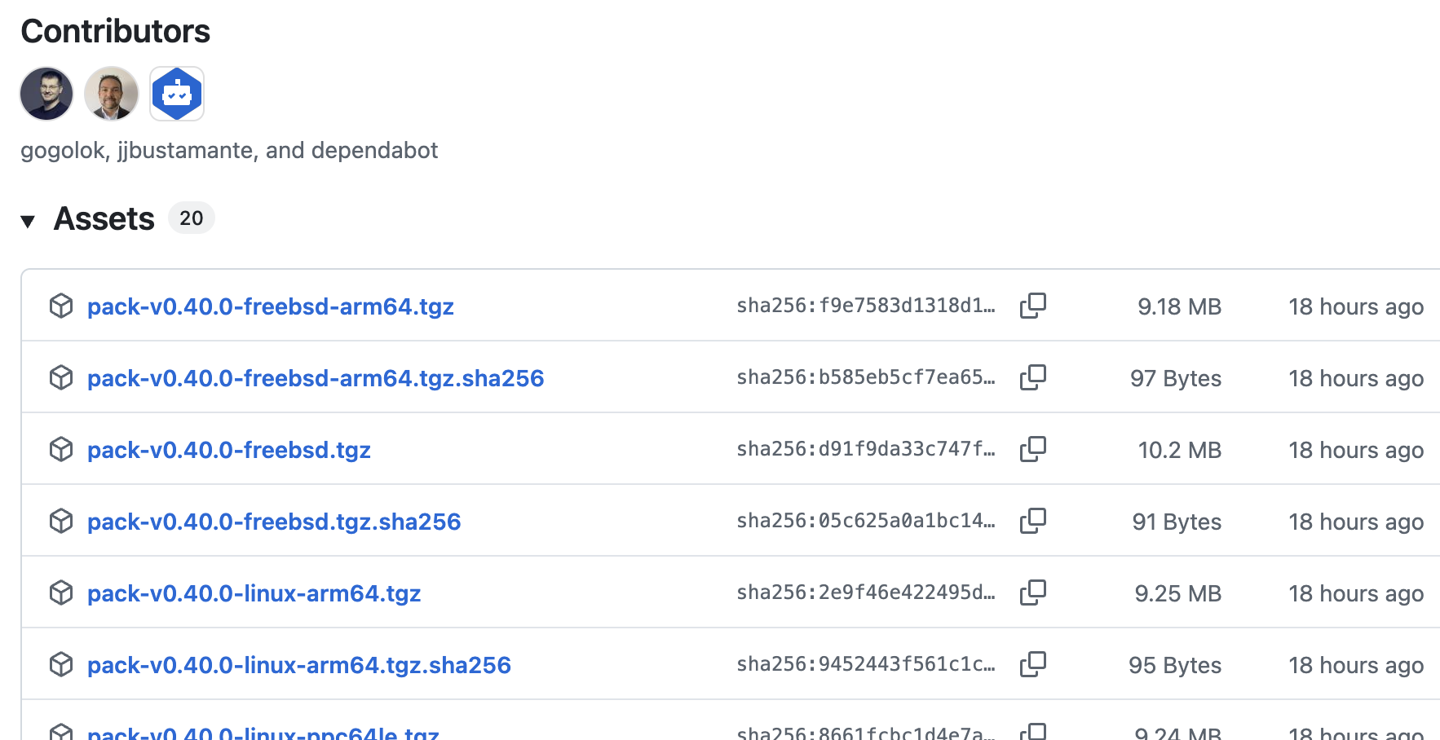Copy hash for pack-v0.40.0-freebsd.tgz.sha256
This screenshot has width=1440, height=740.
click(1032, 521)
